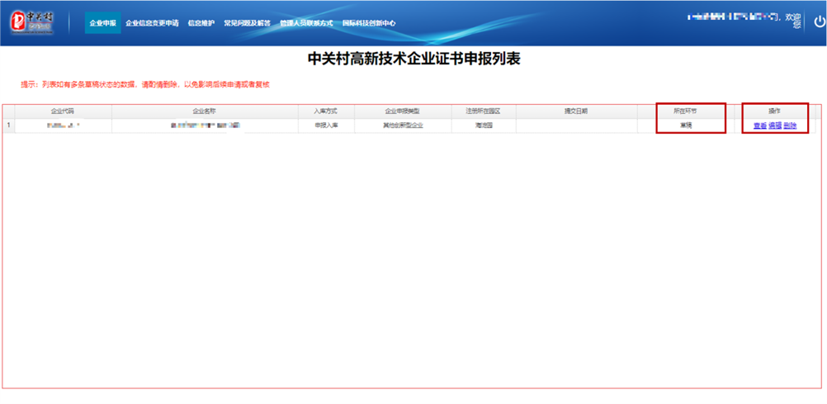Click row number 1 cell
This screenshot has width=827, height=404.
[8, 126]
